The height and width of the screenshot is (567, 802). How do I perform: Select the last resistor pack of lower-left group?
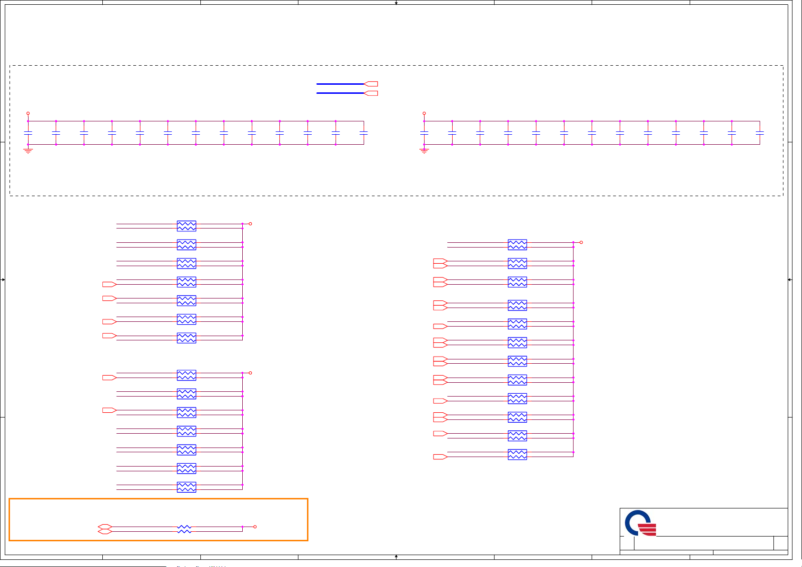coord(187,487)
